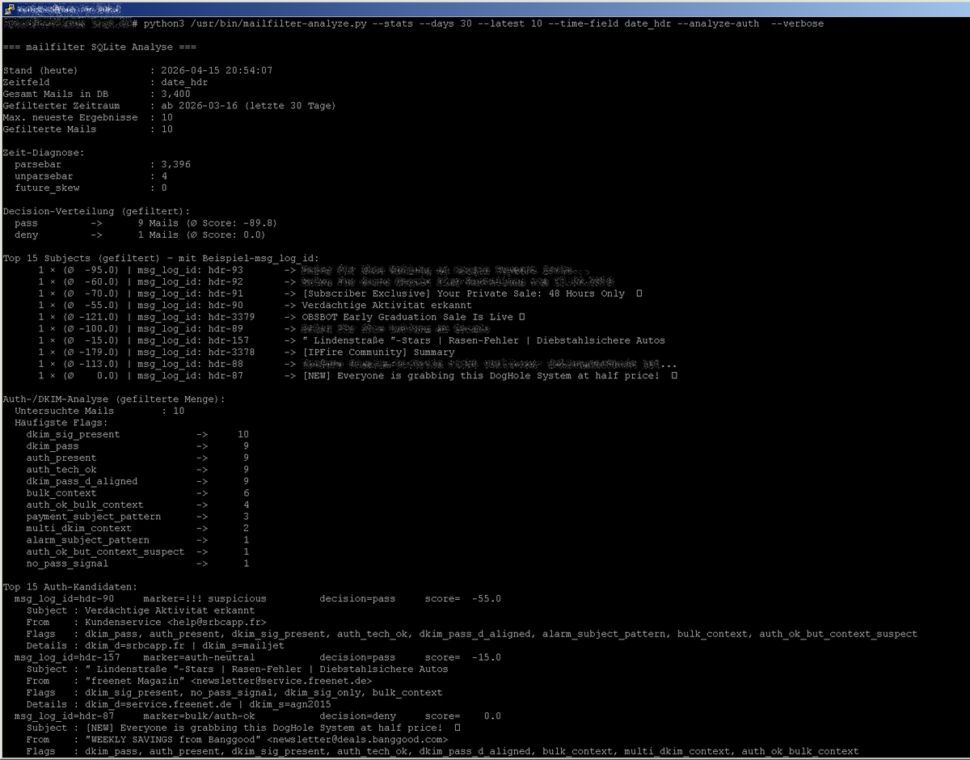Click the 'score= -55.0' value

(463, 599)
